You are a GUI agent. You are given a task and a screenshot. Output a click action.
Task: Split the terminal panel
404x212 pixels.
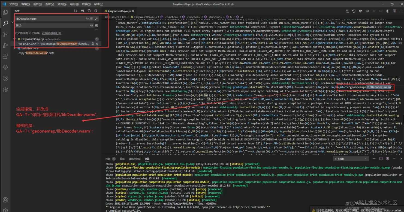(381, 159)
